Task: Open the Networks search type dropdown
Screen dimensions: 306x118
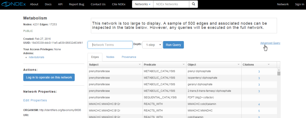Action: (x=143, y=4)
